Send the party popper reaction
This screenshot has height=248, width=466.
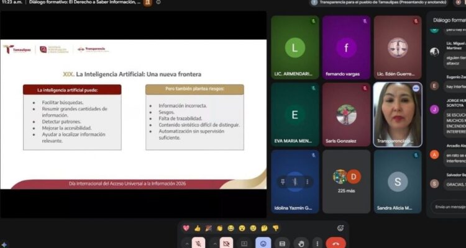[x=209, y=228]
